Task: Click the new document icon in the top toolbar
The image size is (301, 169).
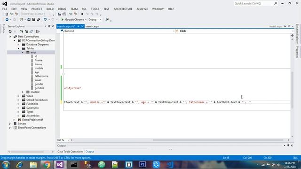Action: click(x=7, y=14)
